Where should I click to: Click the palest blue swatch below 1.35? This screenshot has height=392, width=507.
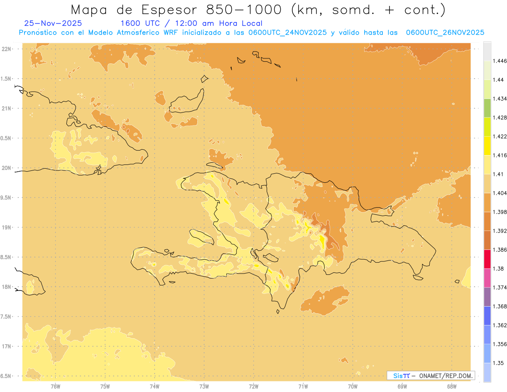coord(487,373)
